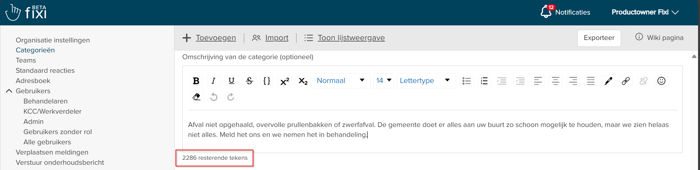Open the Lettertype font dropdown
The width and height of the screenshot is (700, 170).
[x=426, y=81]
